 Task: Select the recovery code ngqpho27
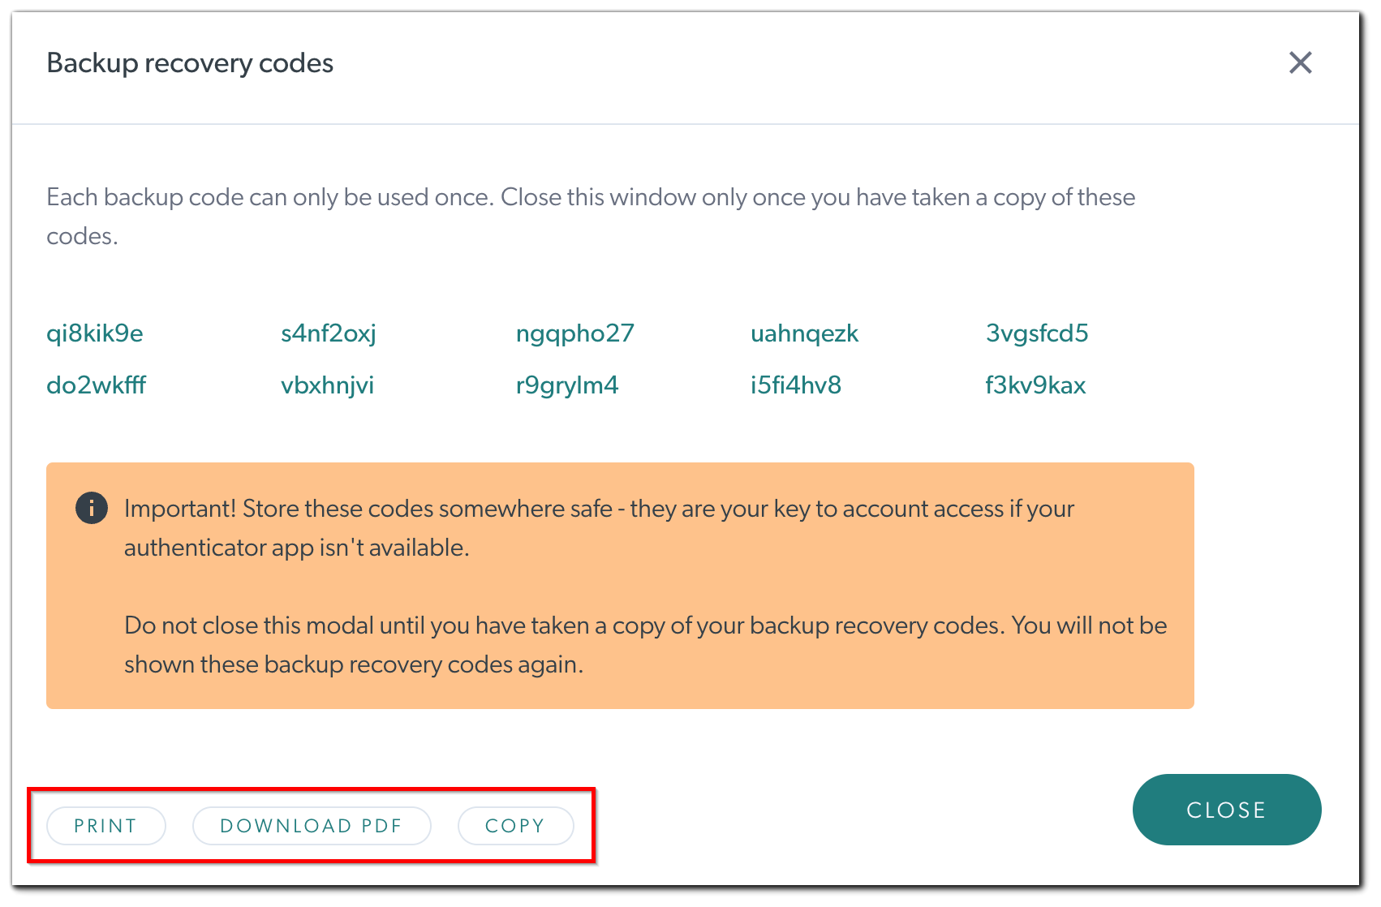coord(575,333)
